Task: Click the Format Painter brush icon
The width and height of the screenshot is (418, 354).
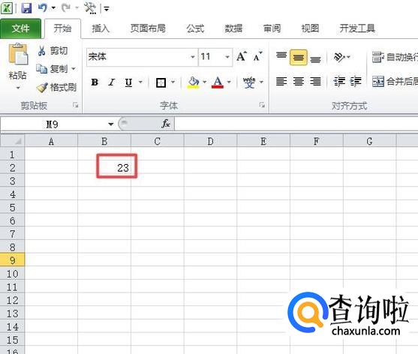Action: click(x=42, y=87)
